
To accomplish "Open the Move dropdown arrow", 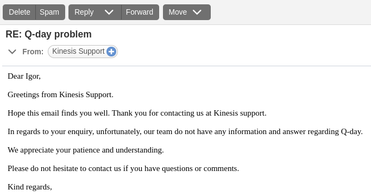I will pos(197,12).
